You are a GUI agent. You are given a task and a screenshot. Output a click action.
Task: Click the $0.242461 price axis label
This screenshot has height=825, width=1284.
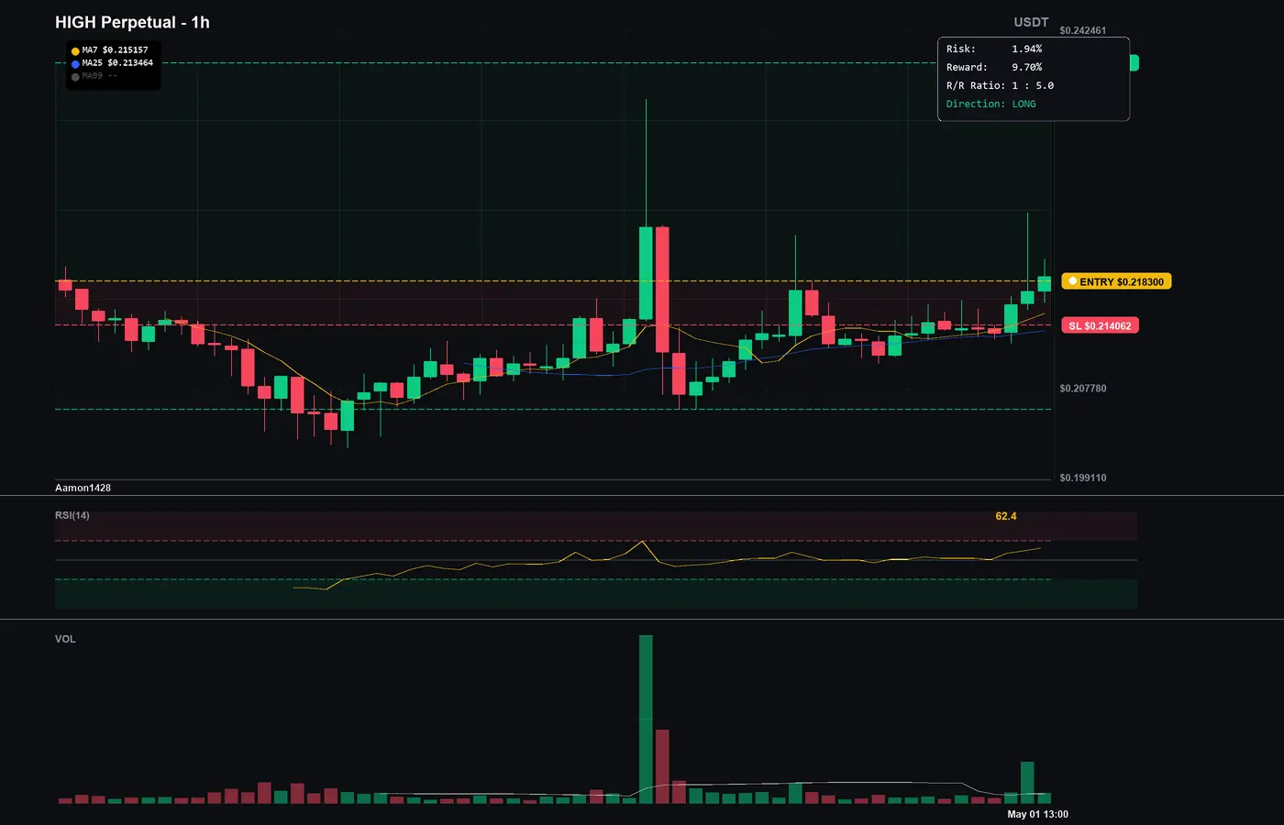pos(1082,30)
